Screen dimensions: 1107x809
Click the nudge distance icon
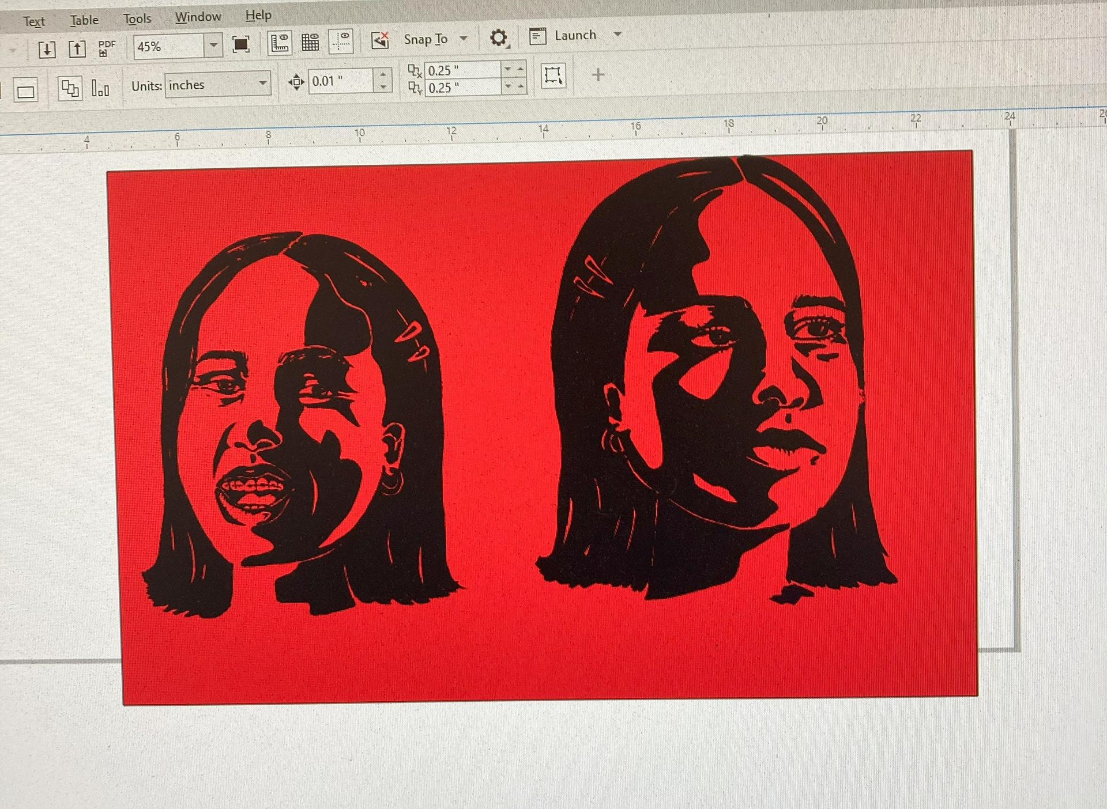tap(296, 82)
